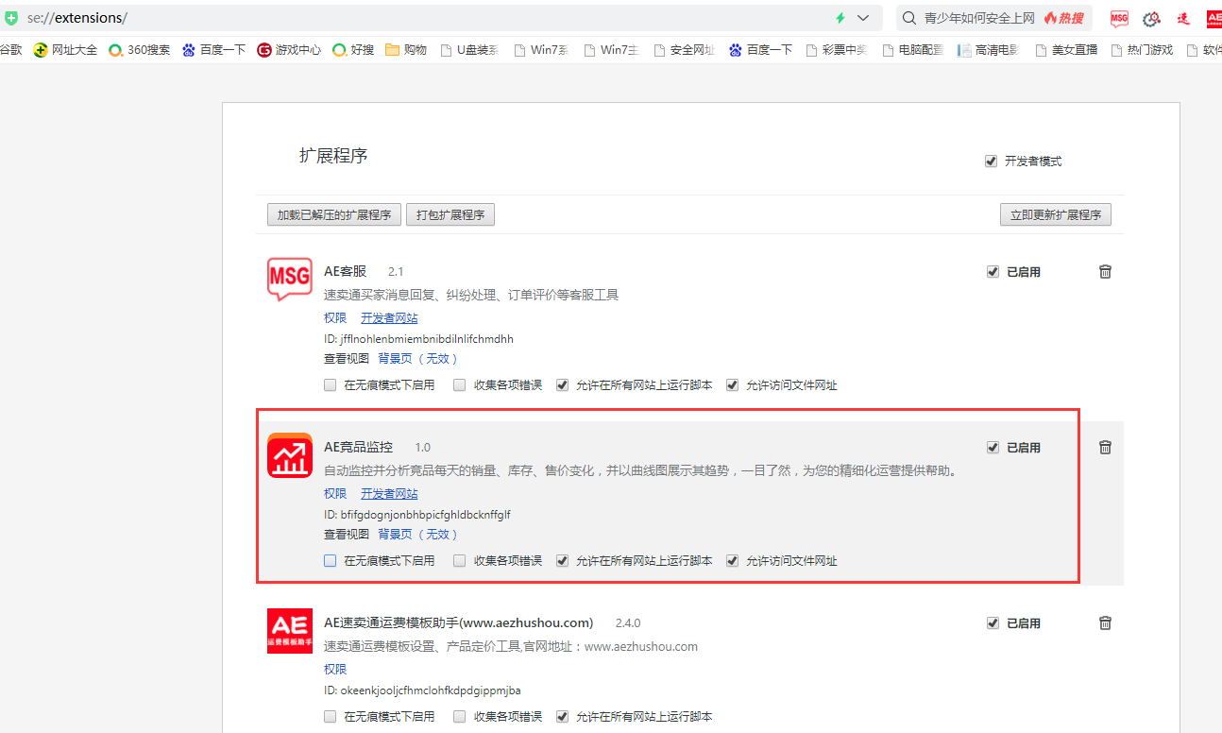Delete AE竞品监控 with trash icon
Image resolution: width=1222 pixels, height=733 pixels.
click(x=1105, y=447)
